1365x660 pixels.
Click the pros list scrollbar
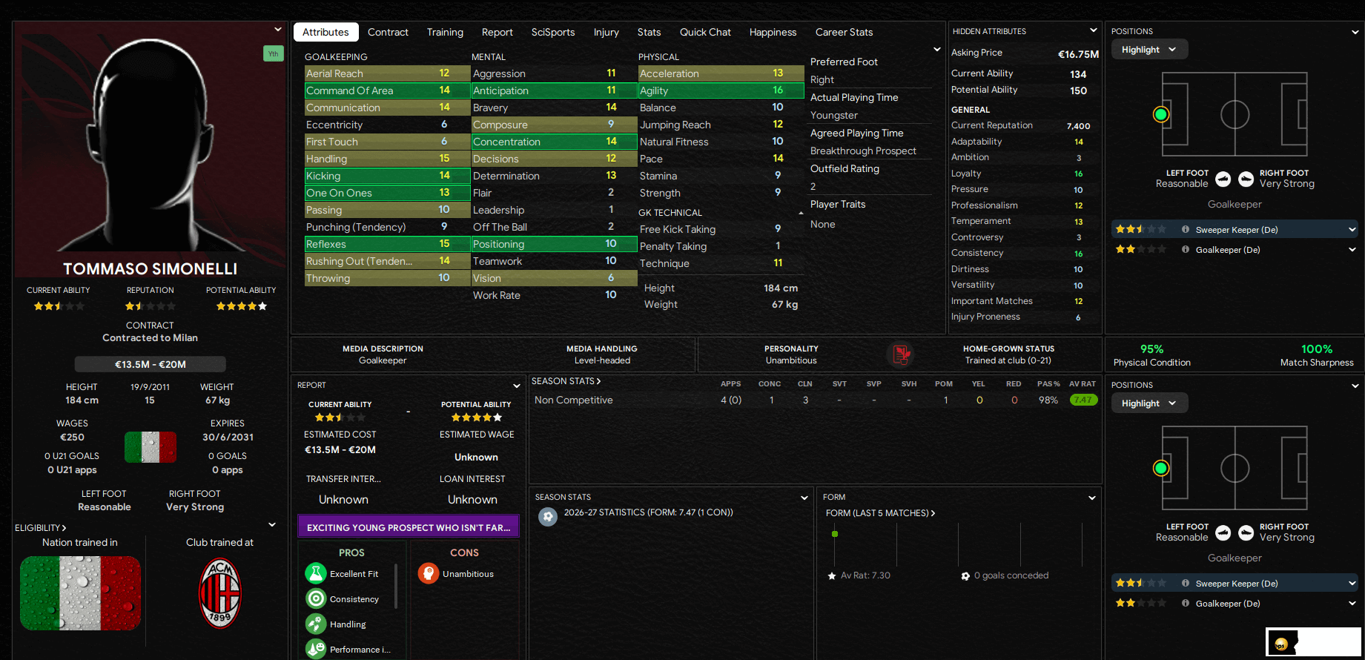coord(396,586)
